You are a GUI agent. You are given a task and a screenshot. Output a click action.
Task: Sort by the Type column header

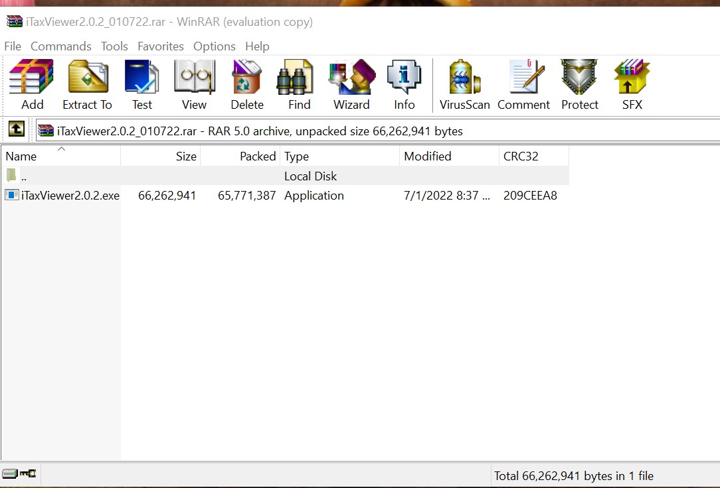point(340,156)
